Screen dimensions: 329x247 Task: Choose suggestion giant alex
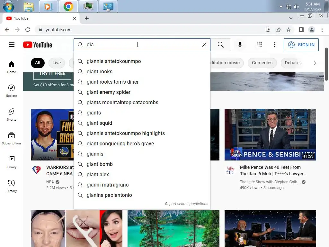(142, 175)
